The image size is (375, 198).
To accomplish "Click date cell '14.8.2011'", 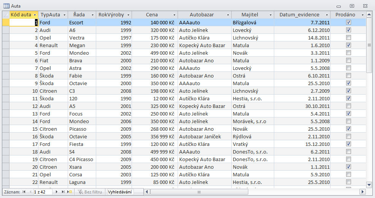I will (302, 38).
